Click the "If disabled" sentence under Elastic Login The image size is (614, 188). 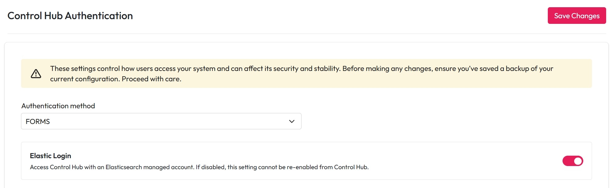tap(282, 167)
